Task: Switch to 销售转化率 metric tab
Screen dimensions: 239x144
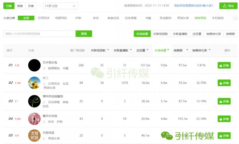Action: 213,34
